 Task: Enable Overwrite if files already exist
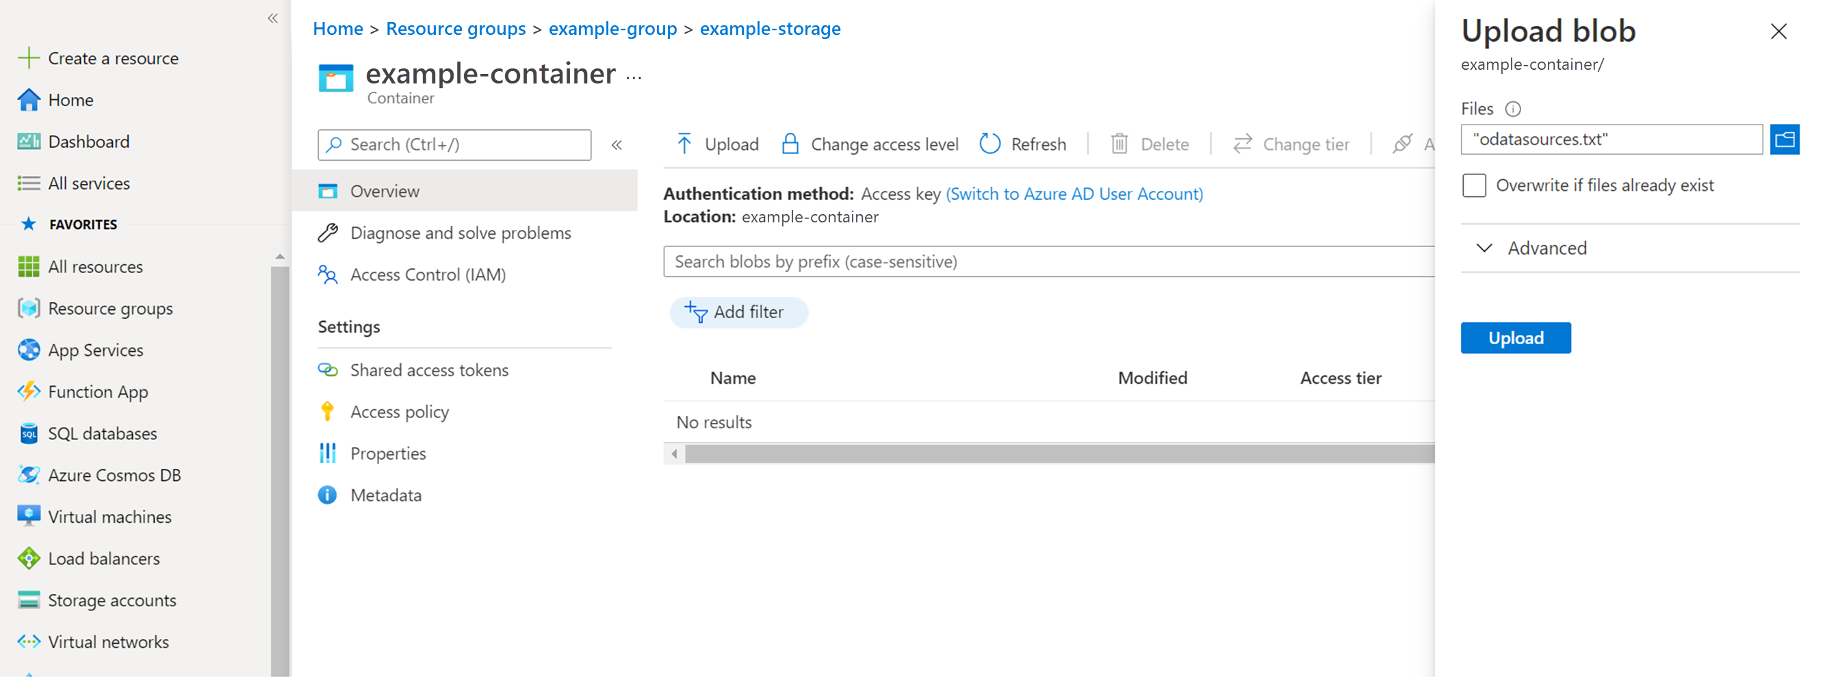[x=1475, y=185]
